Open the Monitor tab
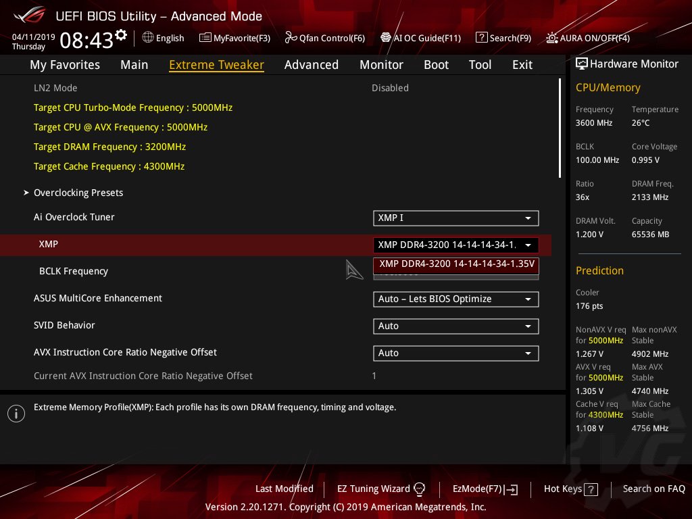This screenshot has width=692, height=519. [x=381, y=65]
